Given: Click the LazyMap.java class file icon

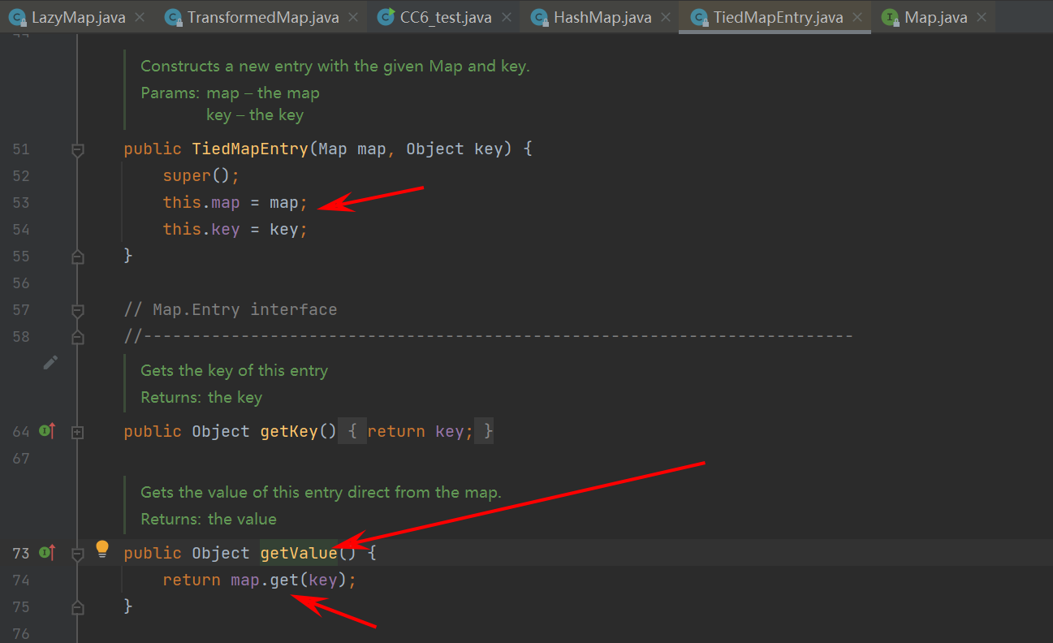Looking at the screenshot, I should 17,17.
